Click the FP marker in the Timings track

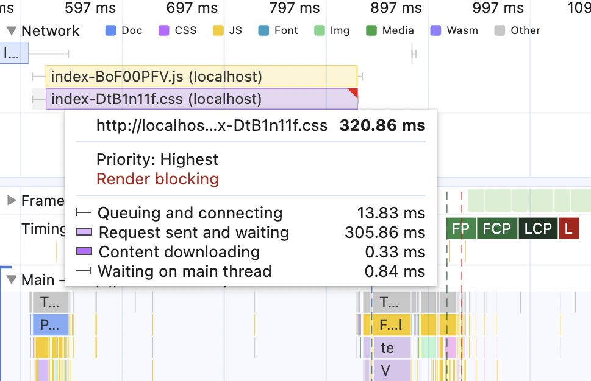pyautogui.click(x=460, y=228)
